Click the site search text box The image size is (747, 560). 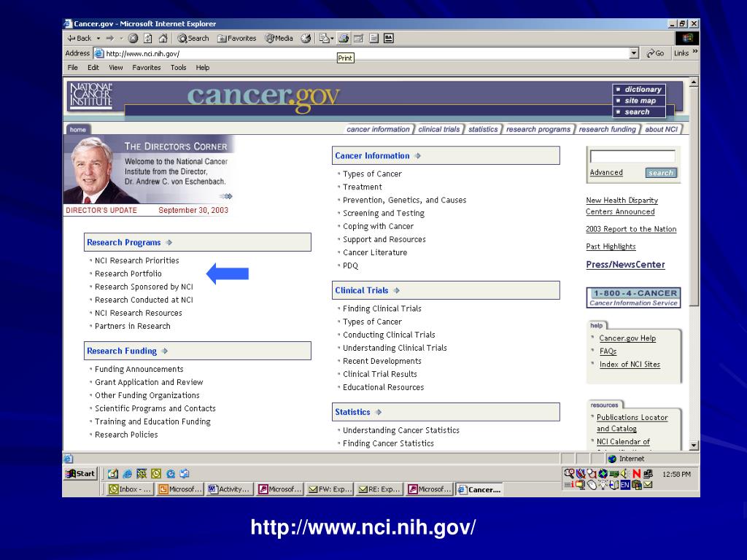pyautogui.click(x=632, y=156)
